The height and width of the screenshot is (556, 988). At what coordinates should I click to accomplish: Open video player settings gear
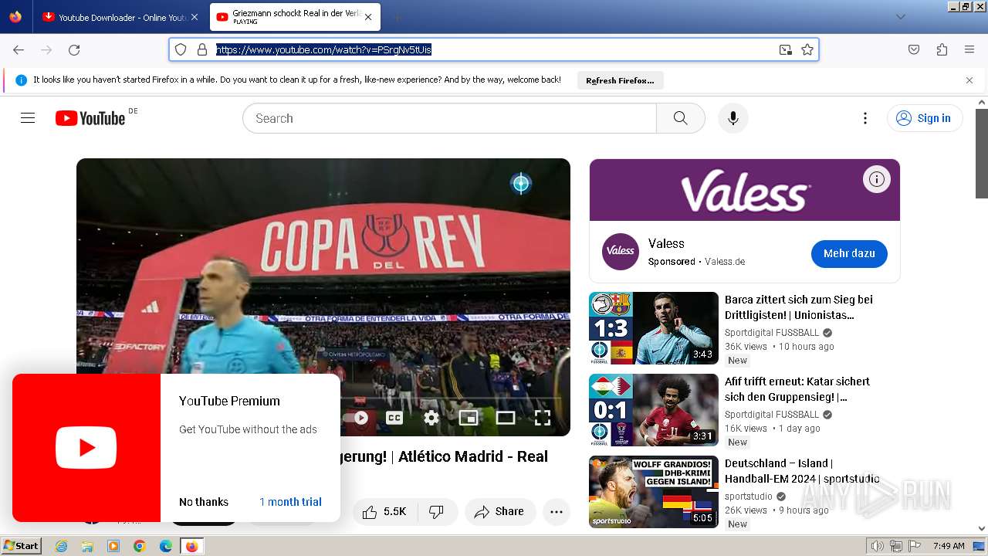(x=431, y=418)
